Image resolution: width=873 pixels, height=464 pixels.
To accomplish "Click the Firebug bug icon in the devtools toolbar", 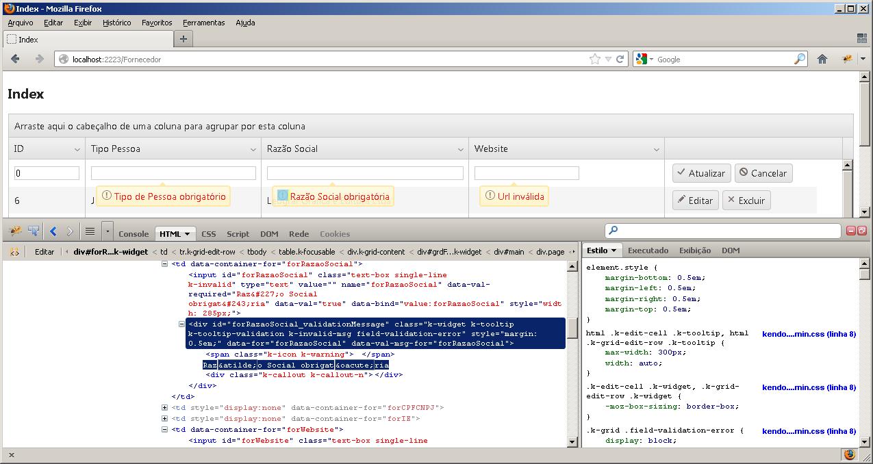I will pos(15,232).
